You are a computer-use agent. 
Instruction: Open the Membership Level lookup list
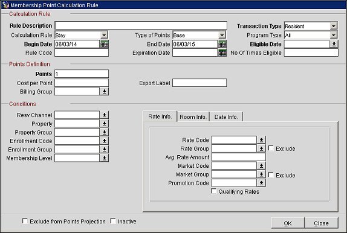point(104,158)
